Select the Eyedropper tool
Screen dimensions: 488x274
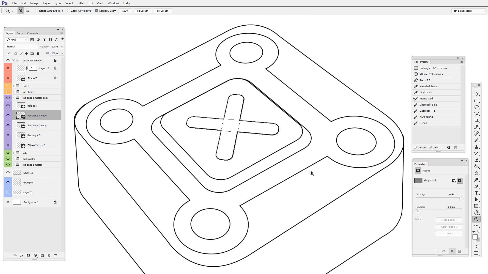(476, 127)
